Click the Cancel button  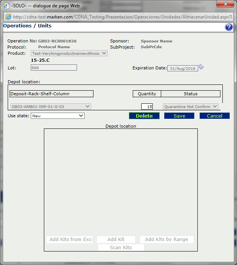[215, 116]
